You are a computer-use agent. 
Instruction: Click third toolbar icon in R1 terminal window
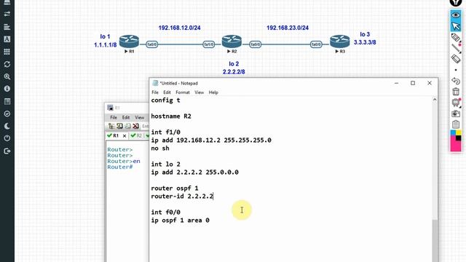tap(127, 126)
